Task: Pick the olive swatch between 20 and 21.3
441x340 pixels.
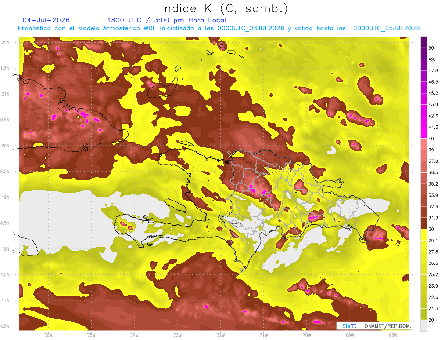Action: point(424,314)
